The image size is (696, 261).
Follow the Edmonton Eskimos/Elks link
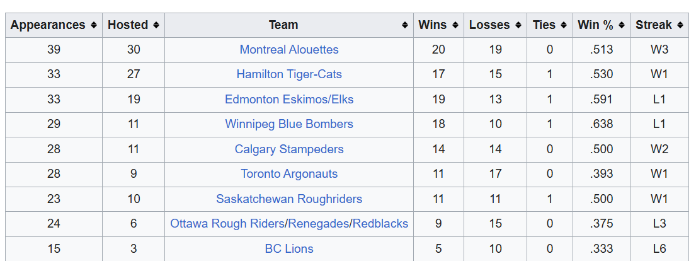point(289,100)
